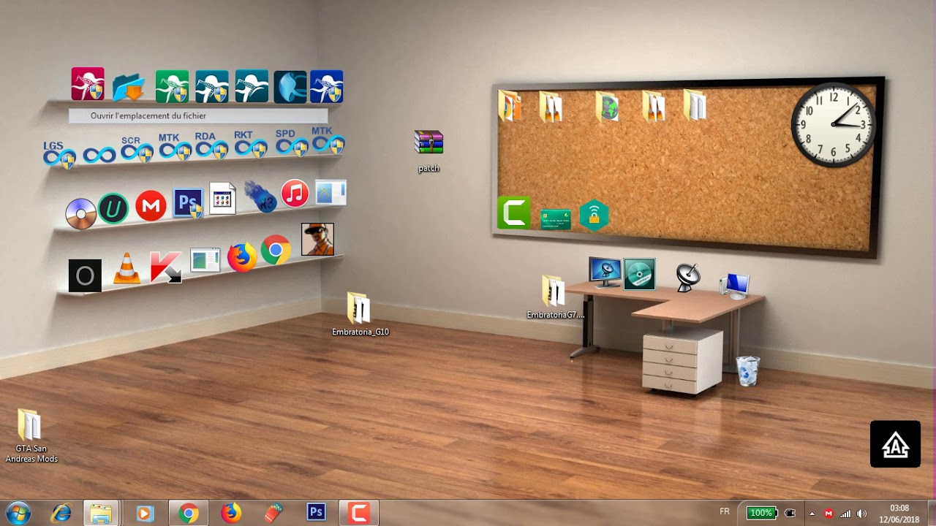
Task: Open the black square O icon
Action: coord(85,275)
